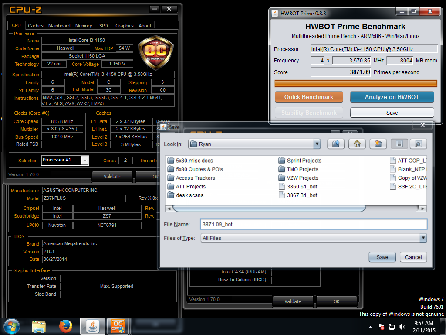Click Validate in front CPU-Z window
Screen dimensions: 446x335
112,177
